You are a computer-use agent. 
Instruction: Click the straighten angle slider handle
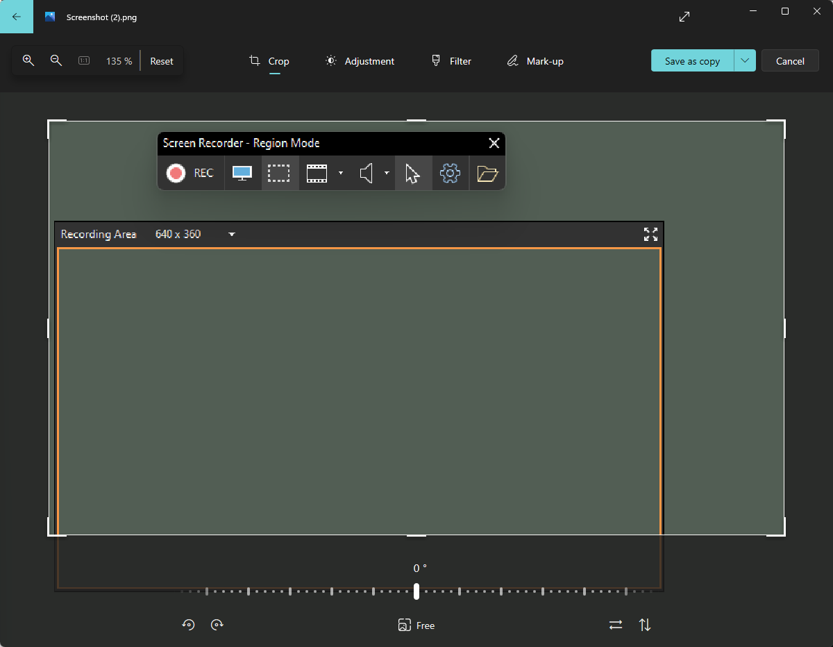[416, 591]
